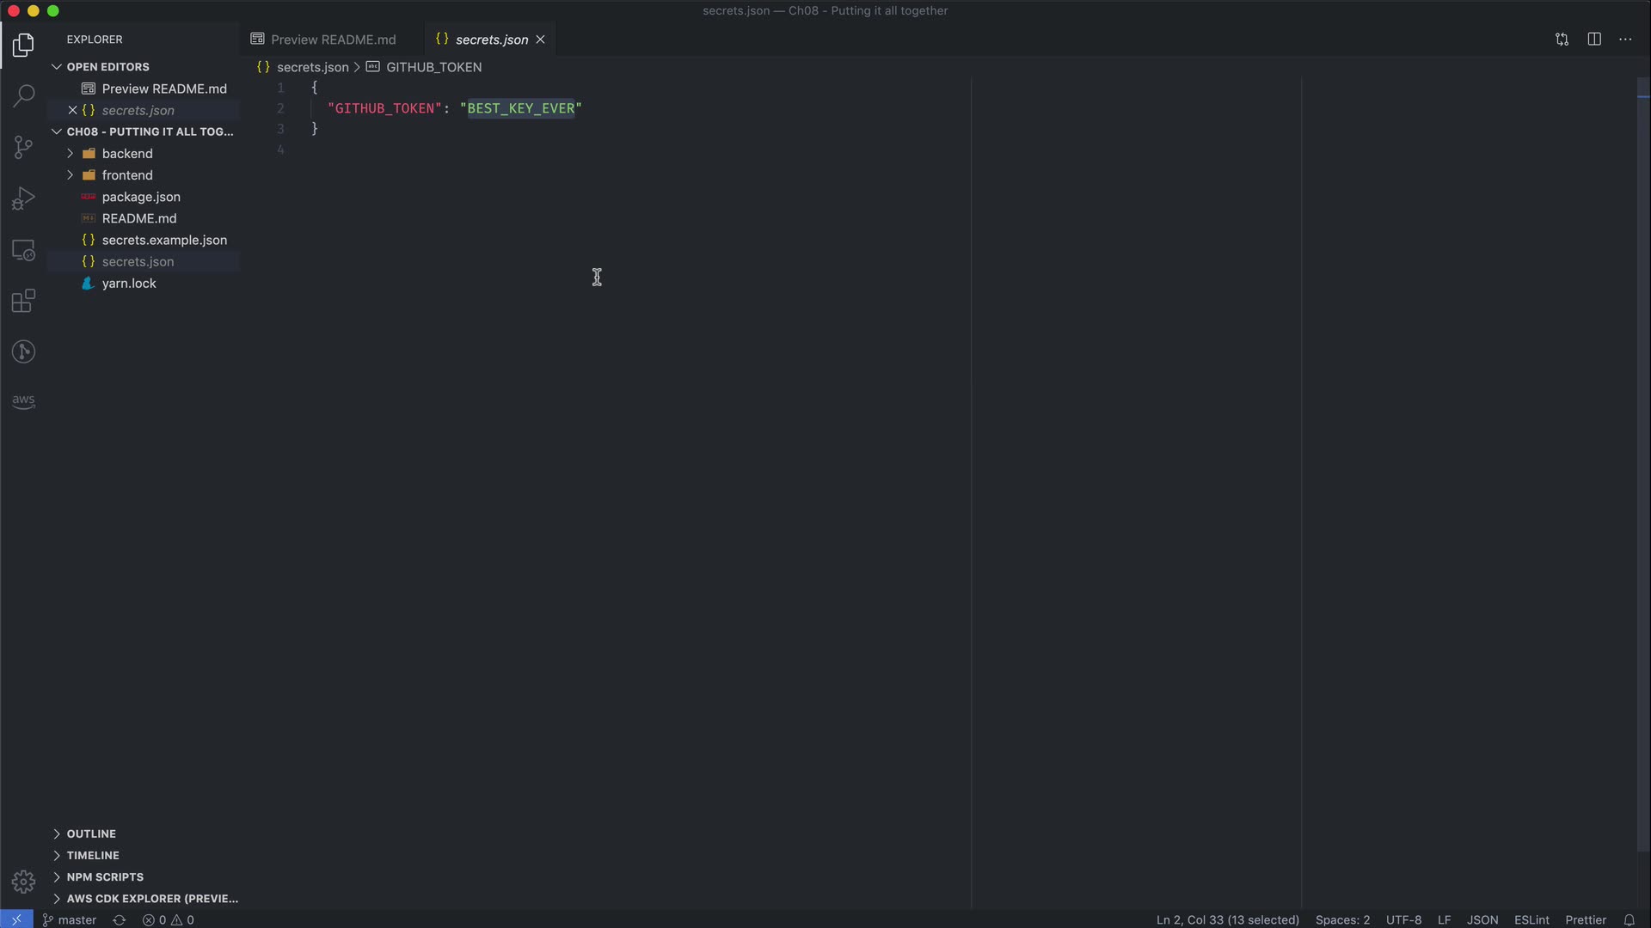Click the Open Changes compare icon

pos(1562,40)
